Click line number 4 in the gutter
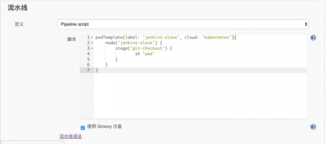 (88, 54)
